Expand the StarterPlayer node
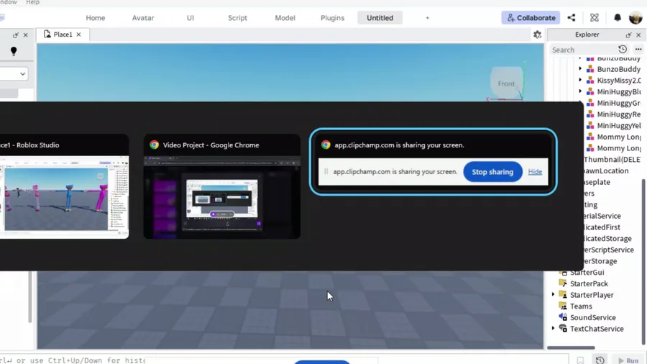Screen dimensions: 647x364 (x=554, y=295)
